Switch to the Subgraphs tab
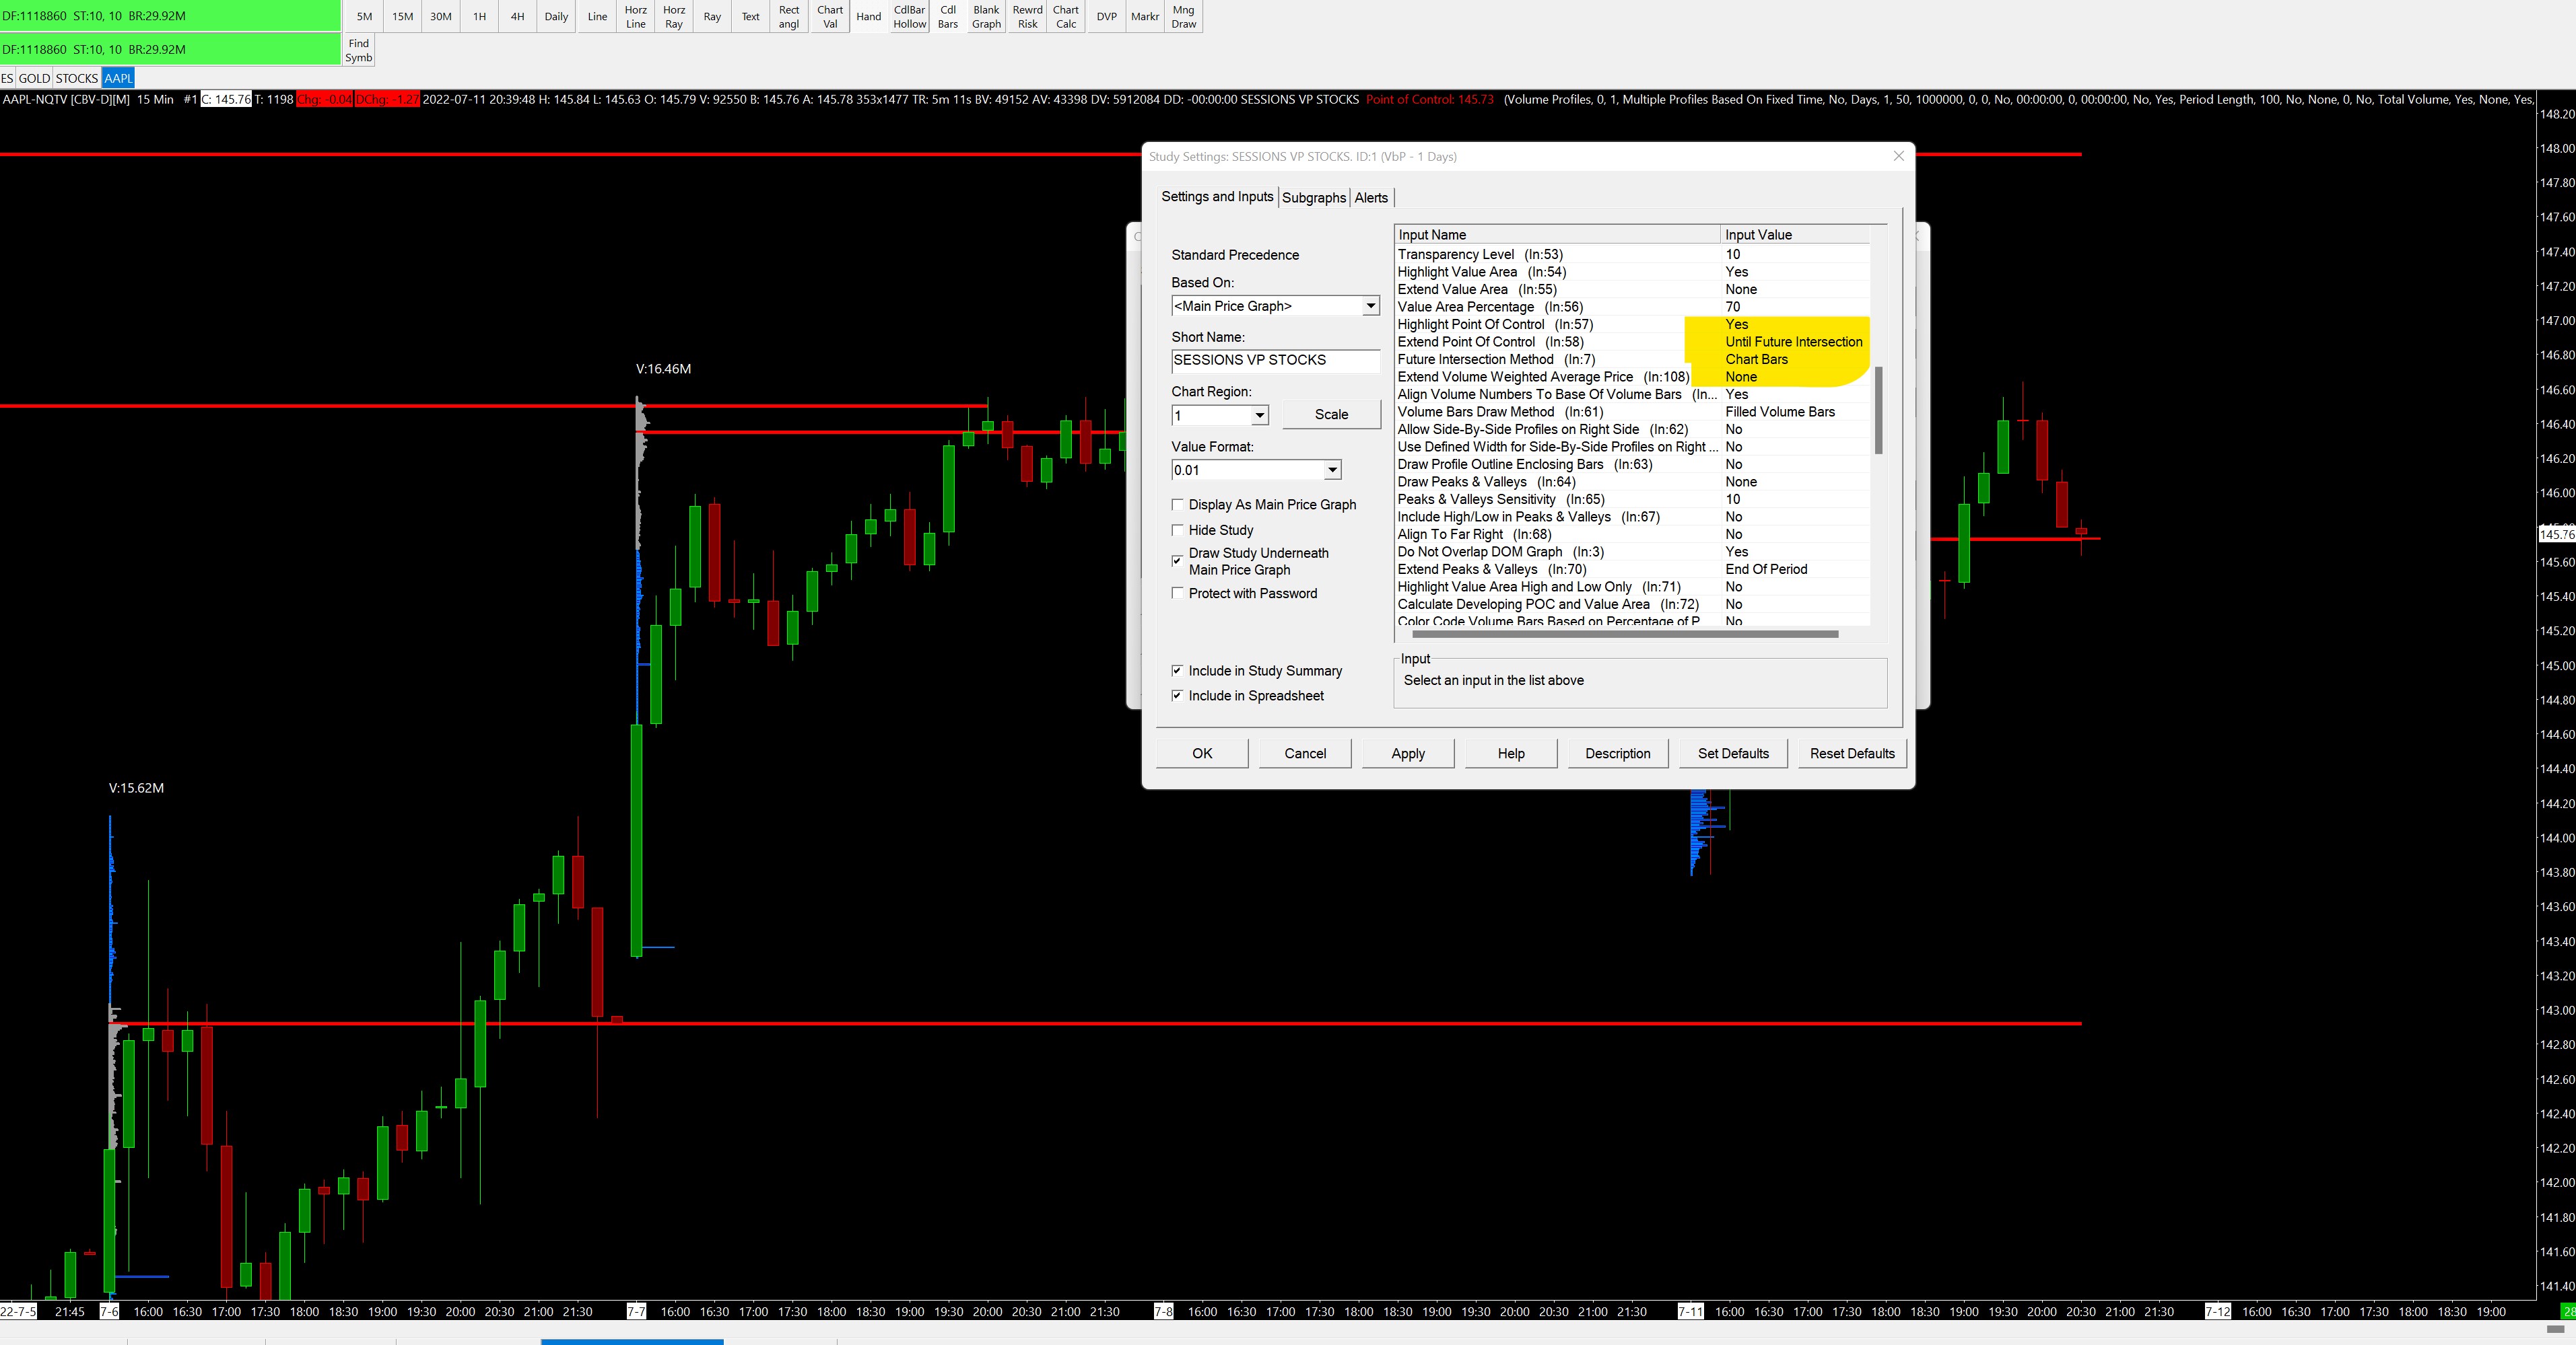 coord(1313,198)
